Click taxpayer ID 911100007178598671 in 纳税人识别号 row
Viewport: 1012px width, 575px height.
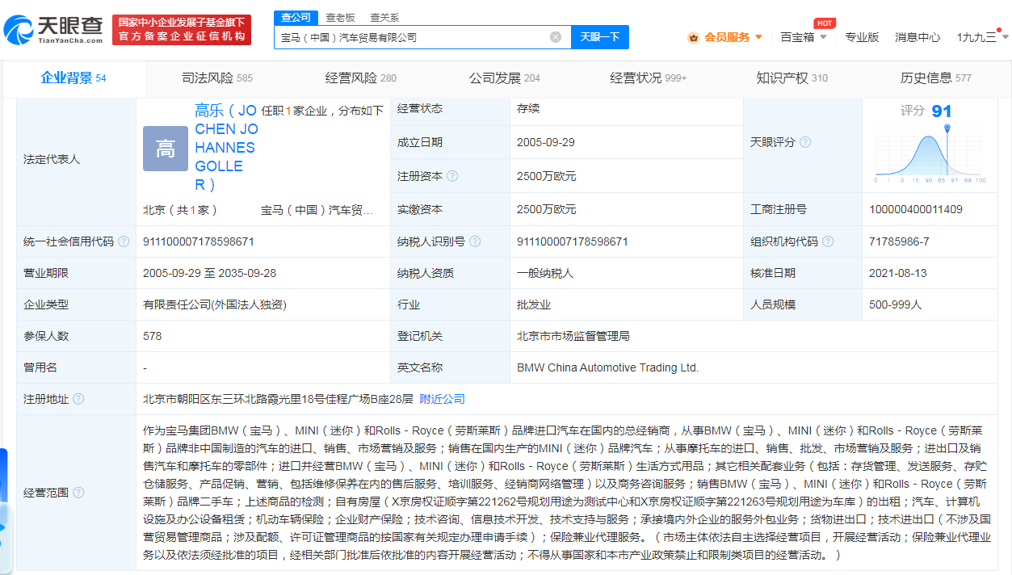[573, 241]
